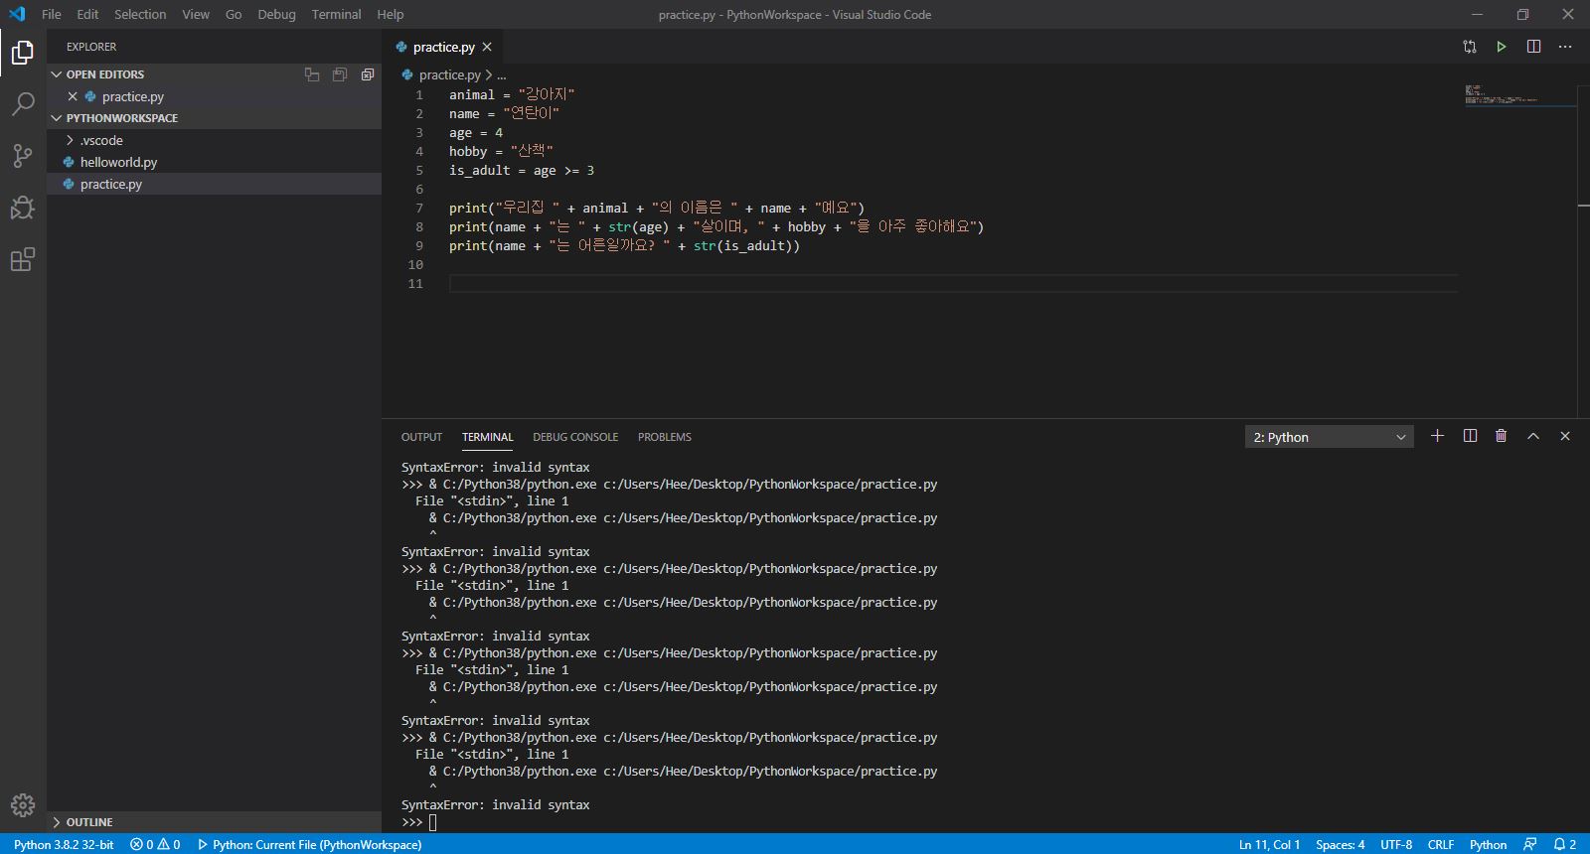Click the Open Changes compare icon

click(1470, 47)
